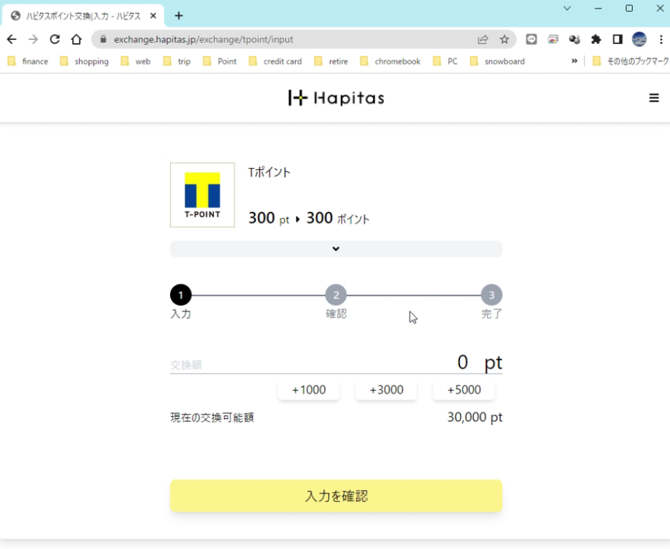Open the Chrome profile avatar
670x549 pixels.
[639, 39]
